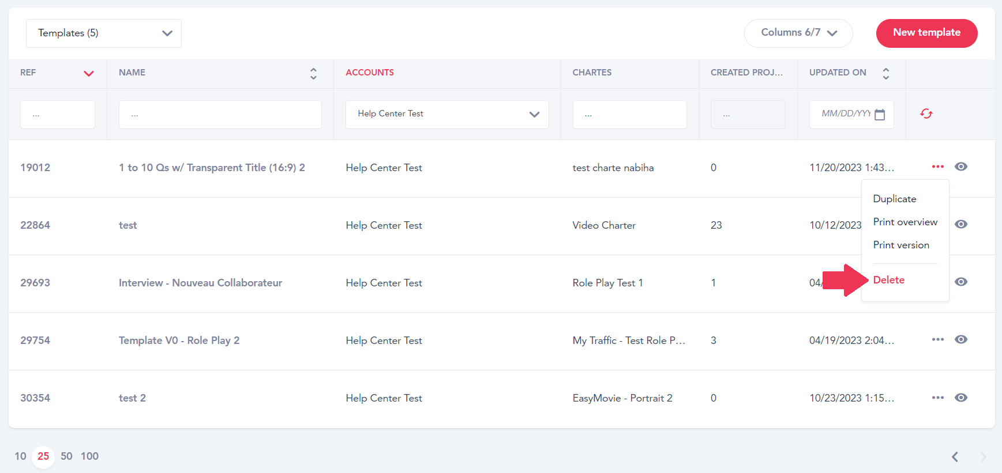
Task: Go to previous page arrow
Action: click(x=955, y=457)
